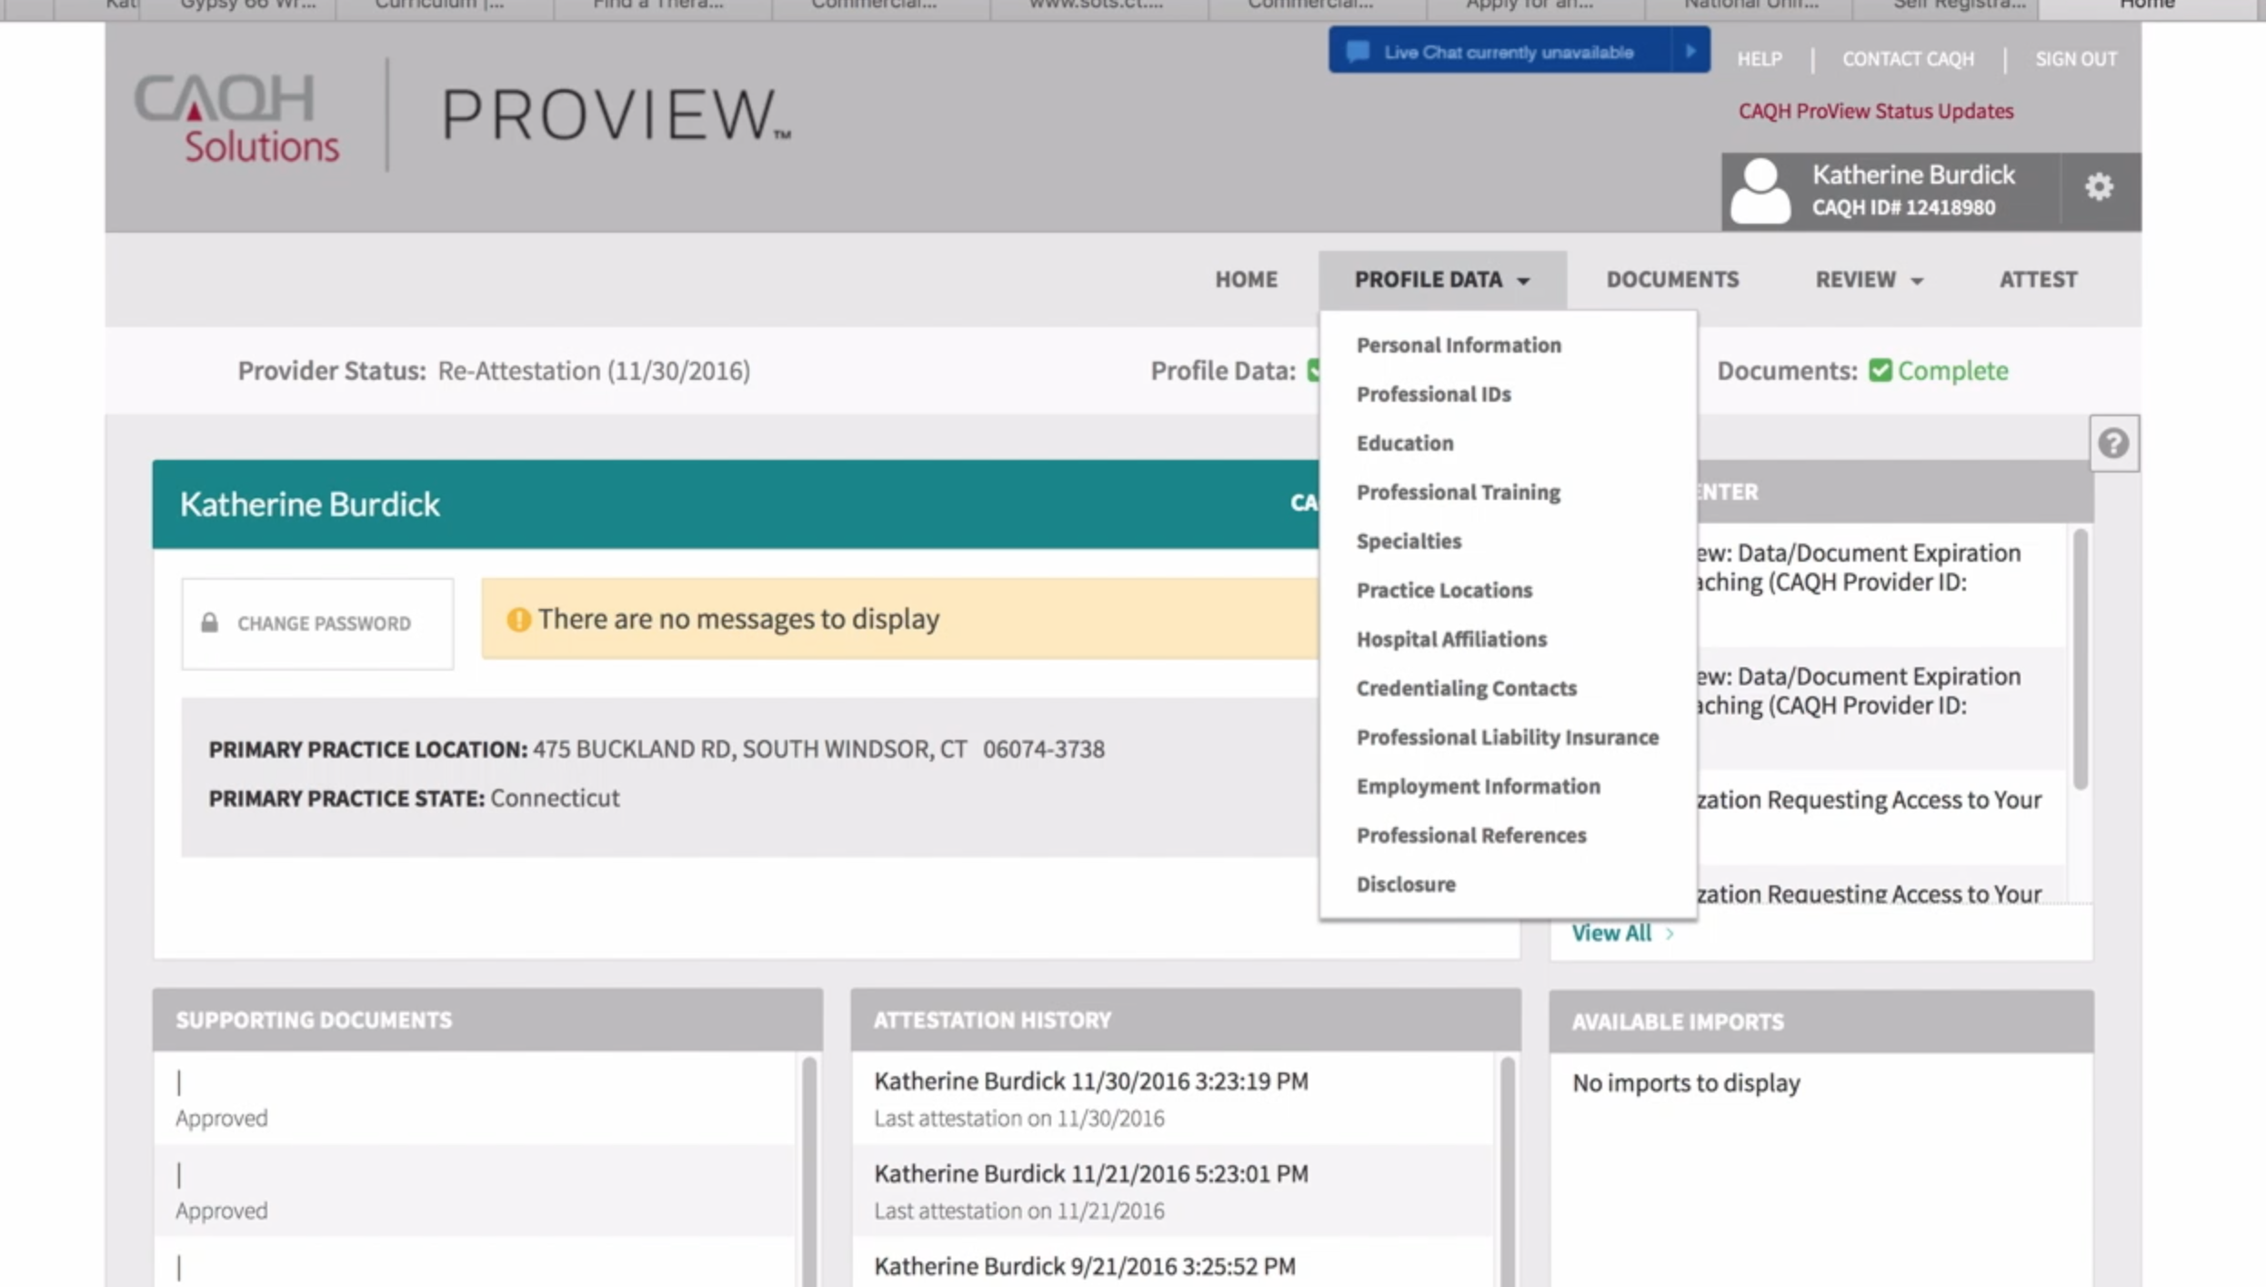The image size is (2266, 1287).
Task: Open CAQH ProView Status Updates link
Action: pos(1875,111)
